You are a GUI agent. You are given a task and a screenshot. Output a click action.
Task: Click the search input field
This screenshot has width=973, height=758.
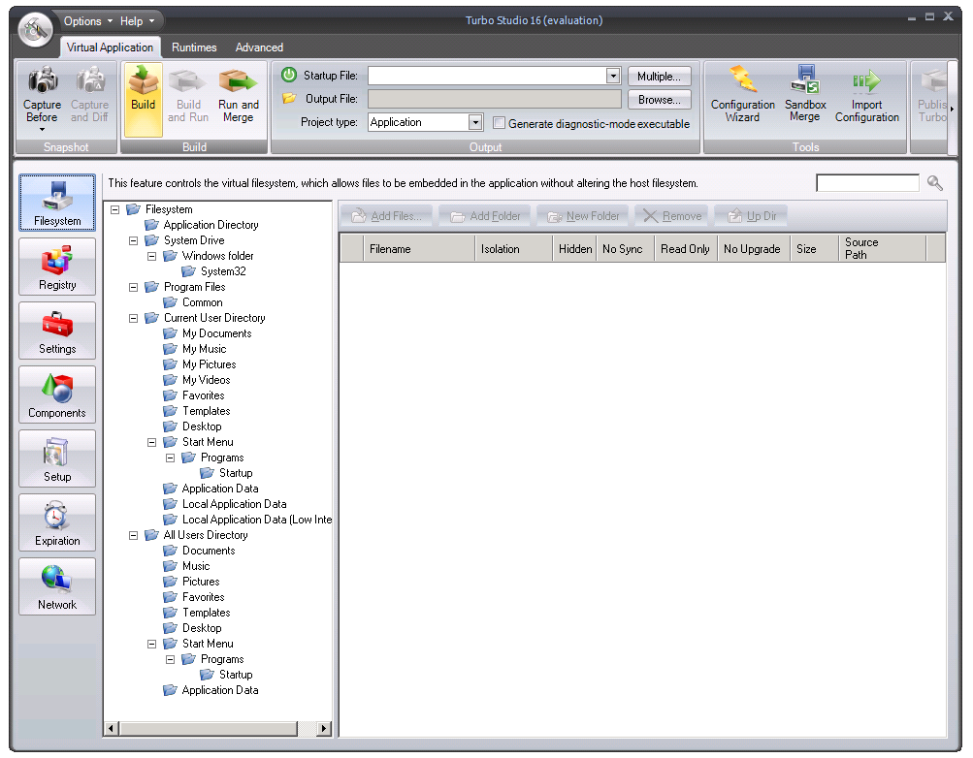click(867, 183)
